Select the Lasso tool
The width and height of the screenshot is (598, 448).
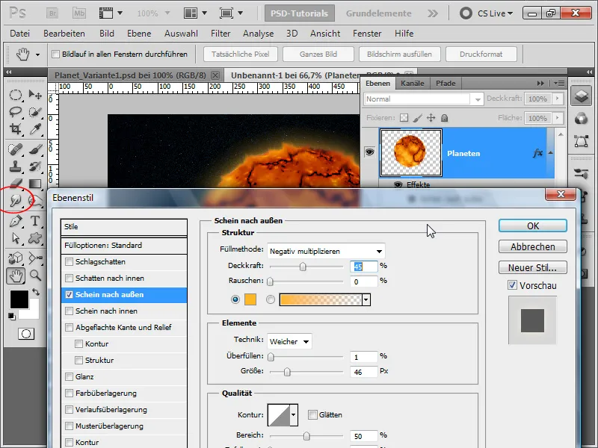coord(15,112)
